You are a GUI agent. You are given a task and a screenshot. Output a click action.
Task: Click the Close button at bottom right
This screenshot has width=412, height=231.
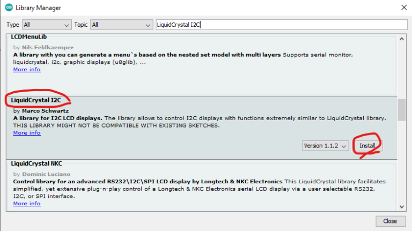pyautogui.click(x=390, y=221)
